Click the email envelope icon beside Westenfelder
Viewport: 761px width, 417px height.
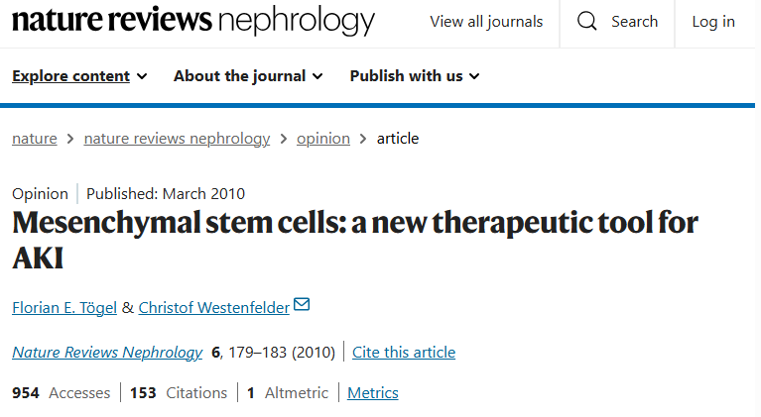click(x=302, y=305)
